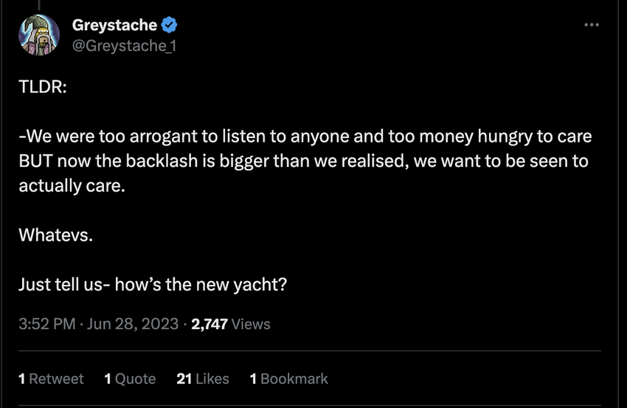The width and height of the screenshot is (627, 408).
Task: Open the 1 Quote list
Action: pyautogui.click(x=130, y=378)
